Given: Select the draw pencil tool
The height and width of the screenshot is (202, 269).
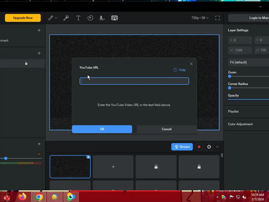Looking at the screenshot, I should coord(51,18).
